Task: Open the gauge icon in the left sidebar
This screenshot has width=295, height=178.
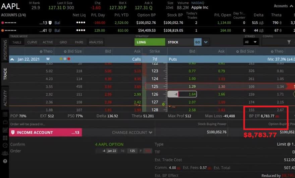Action: pos(5,145)
